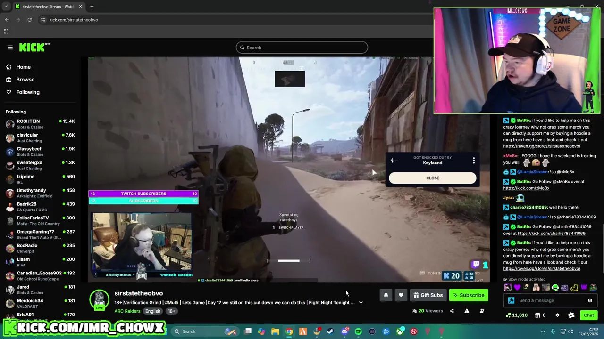The height and width of the screenshot is (339, 604).
Task: Show hidden system tray icons
Action: pyautogui.click(x=543, y=331)
